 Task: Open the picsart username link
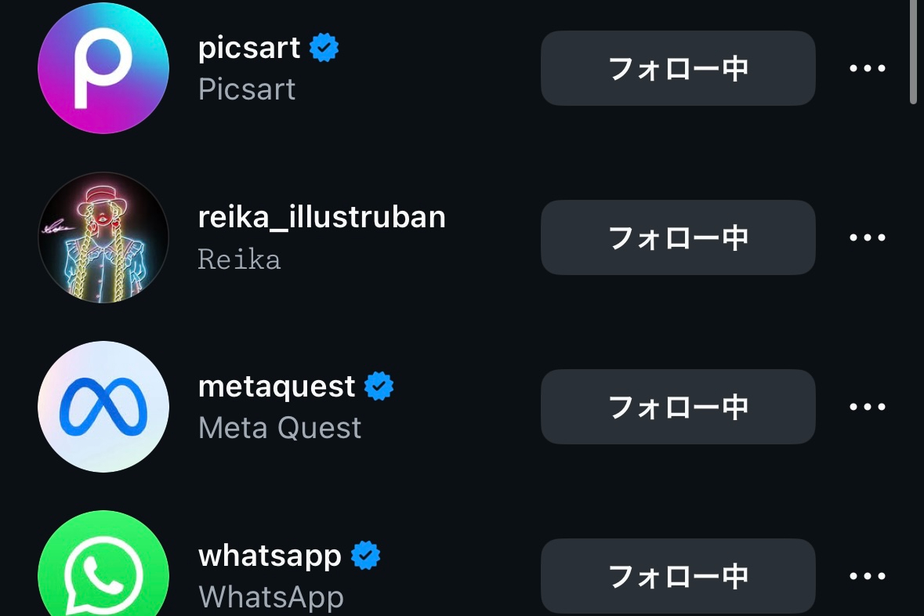pyautogui.click(x=249, y=49)
